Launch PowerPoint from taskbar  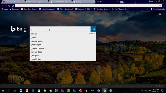[x=27, y=90]
